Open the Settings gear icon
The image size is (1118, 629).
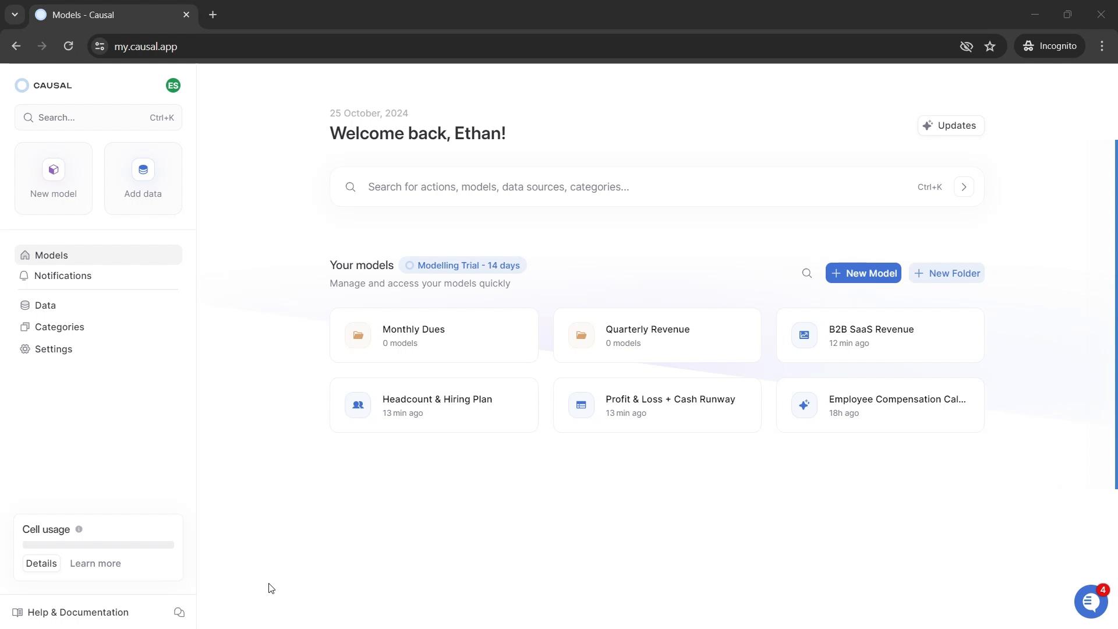click(x=26, y=350)
